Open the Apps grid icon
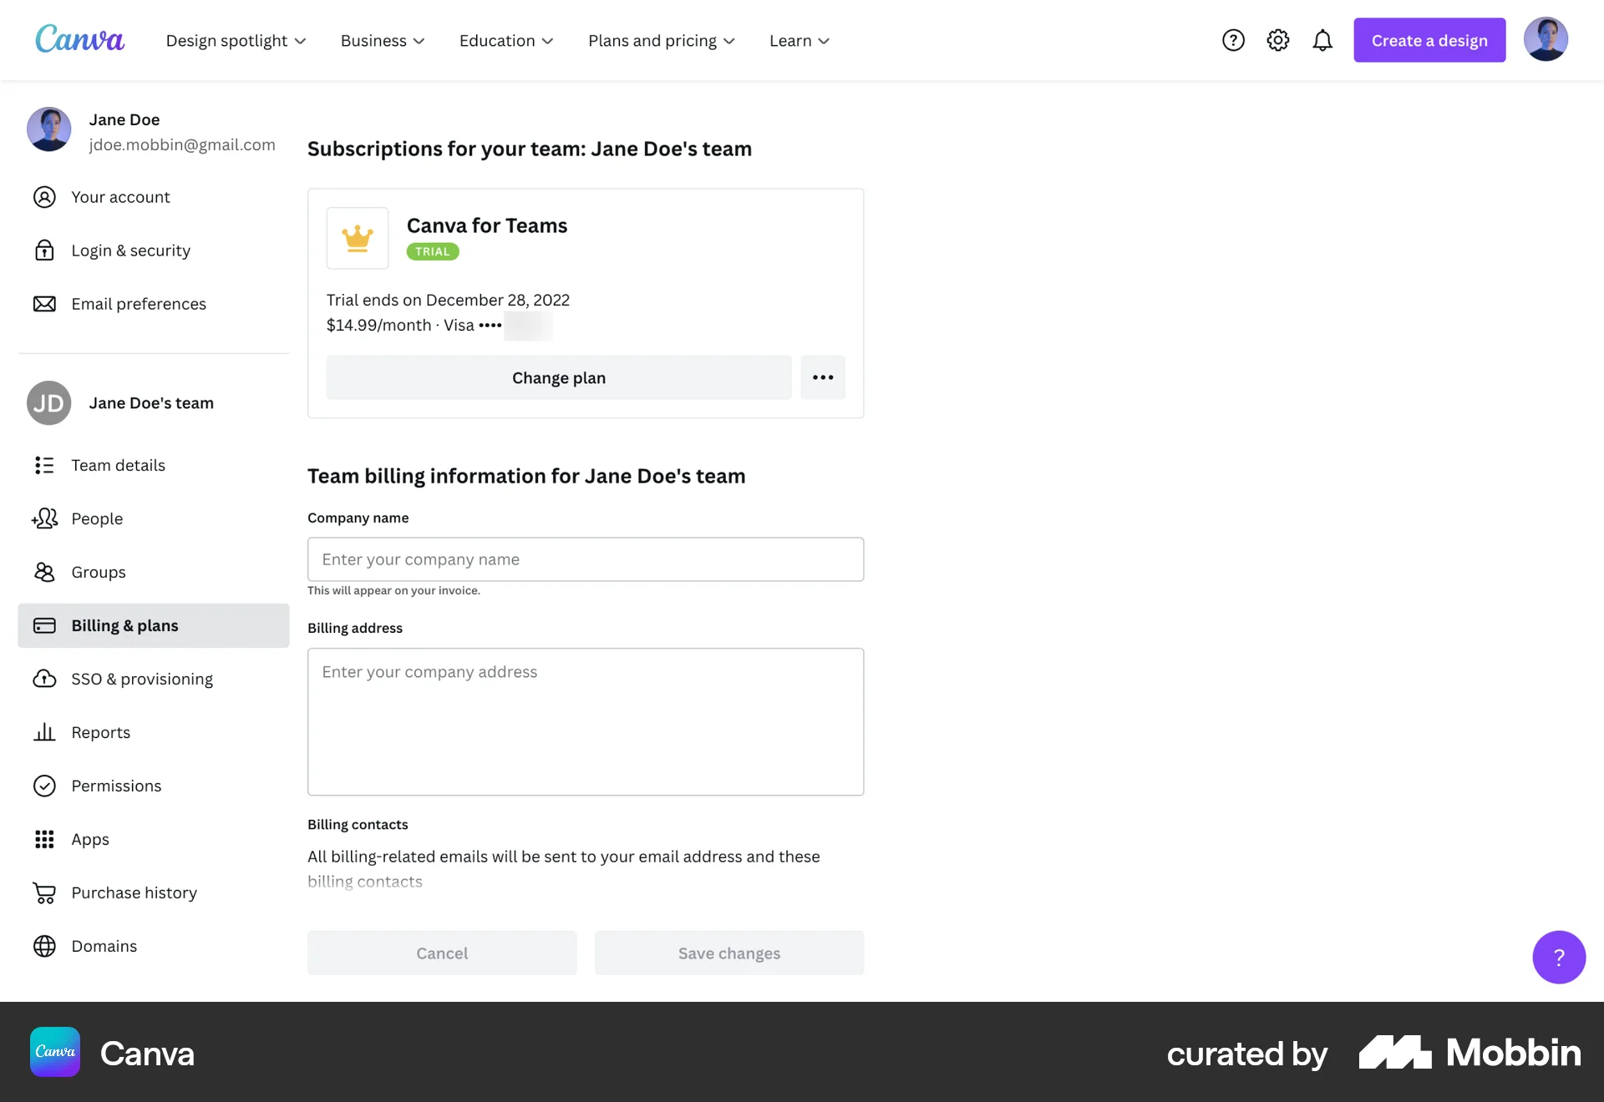 tap(44, 839)
